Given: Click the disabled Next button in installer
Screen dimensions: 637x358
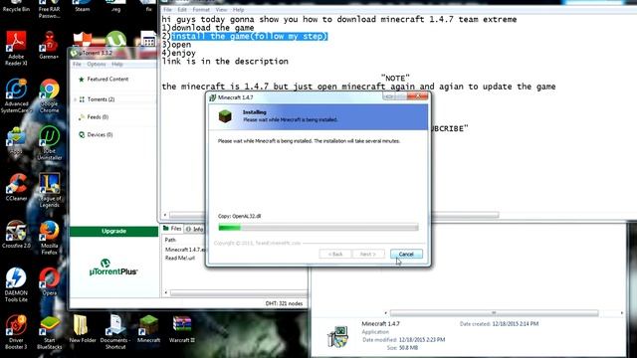Looking at the screenshot, I should (x=367, y=255).
